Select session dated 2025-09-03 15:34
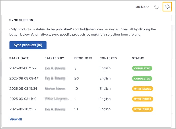The width and height of the screenshot is (176, 129). (23, 89)
